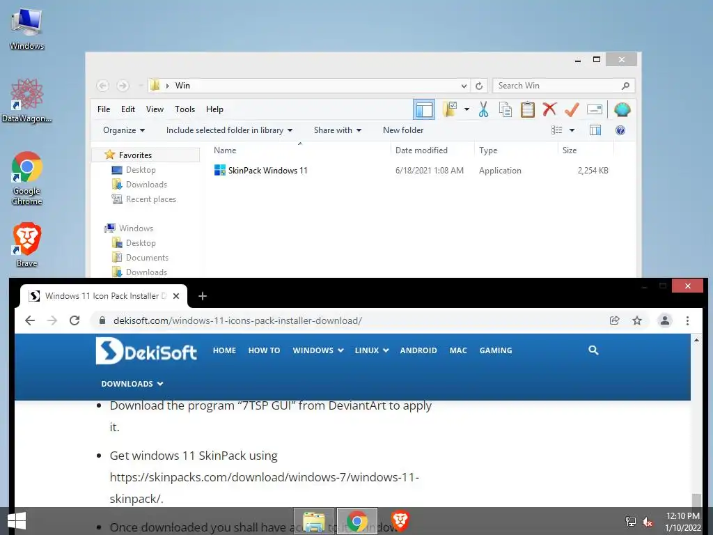The image size is (713, 535).
Task: Open the Tools menu in Explorer
Action: [x=185, y=109]
